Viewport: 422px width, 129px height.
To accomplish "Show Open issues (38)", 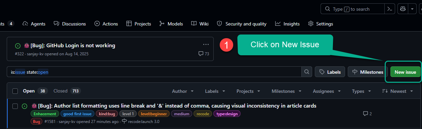I will [x=35, y=91].
